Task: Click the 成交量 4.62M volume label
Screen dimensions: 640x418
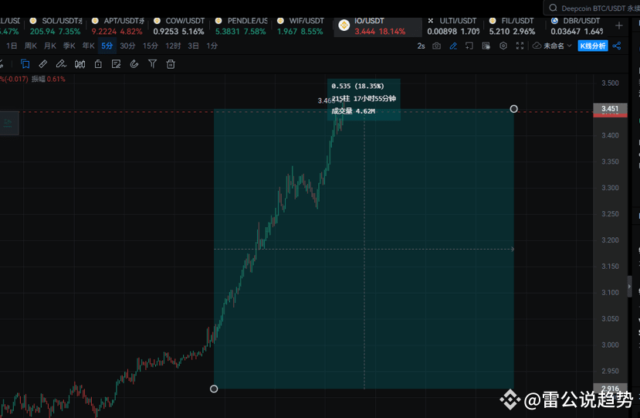Action: (353, 111)
